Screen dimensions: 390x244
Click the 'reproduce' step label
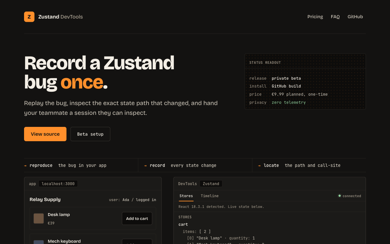(x=41, y=165)
